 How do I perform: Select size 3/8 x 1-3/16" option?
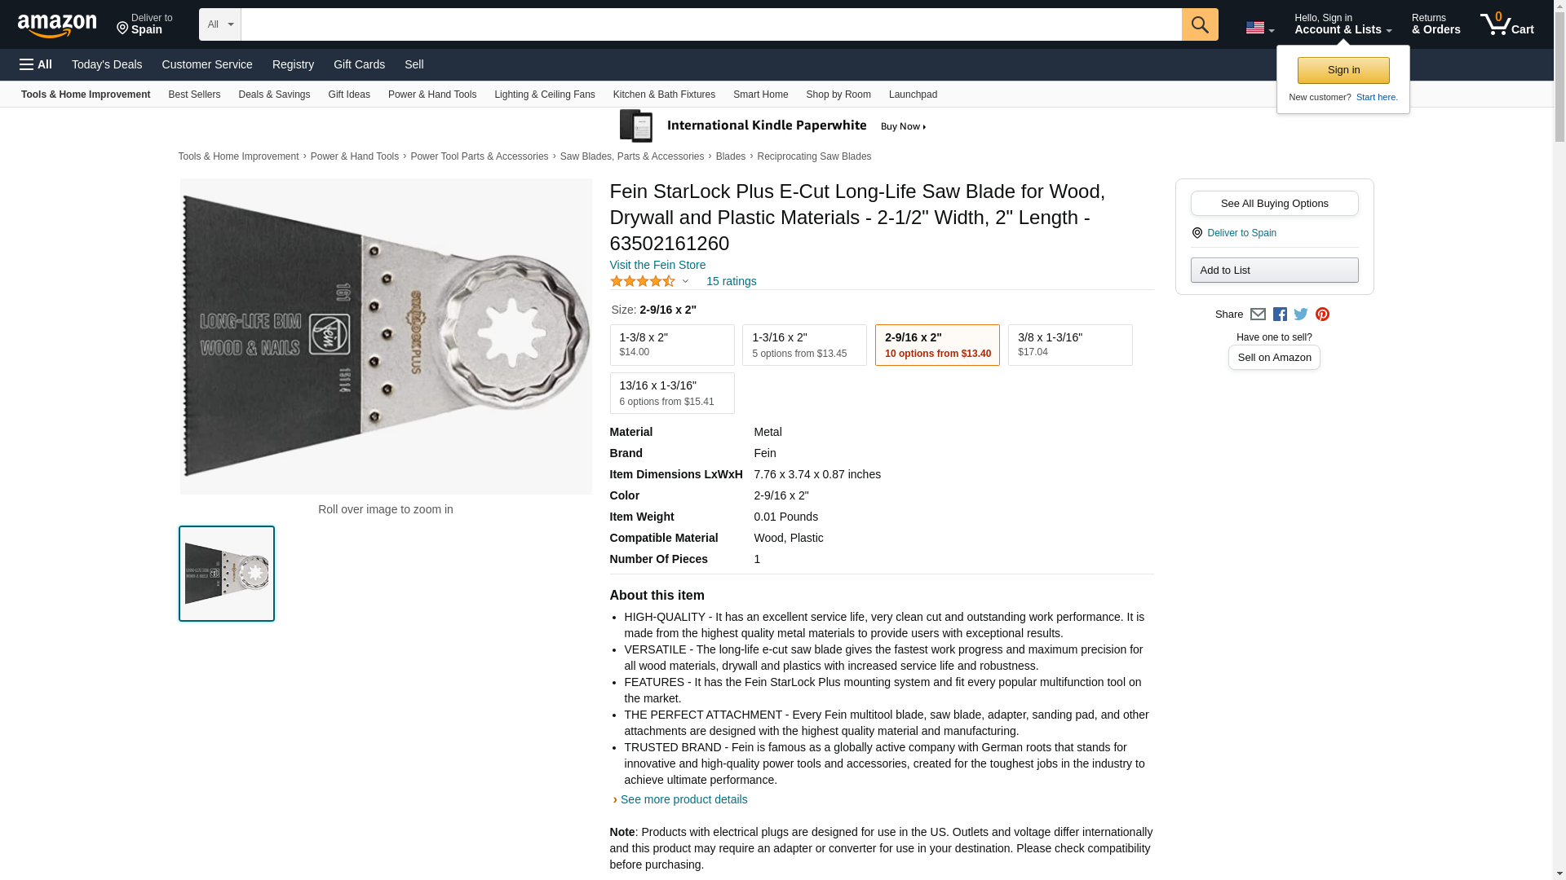coord(1069,345)
